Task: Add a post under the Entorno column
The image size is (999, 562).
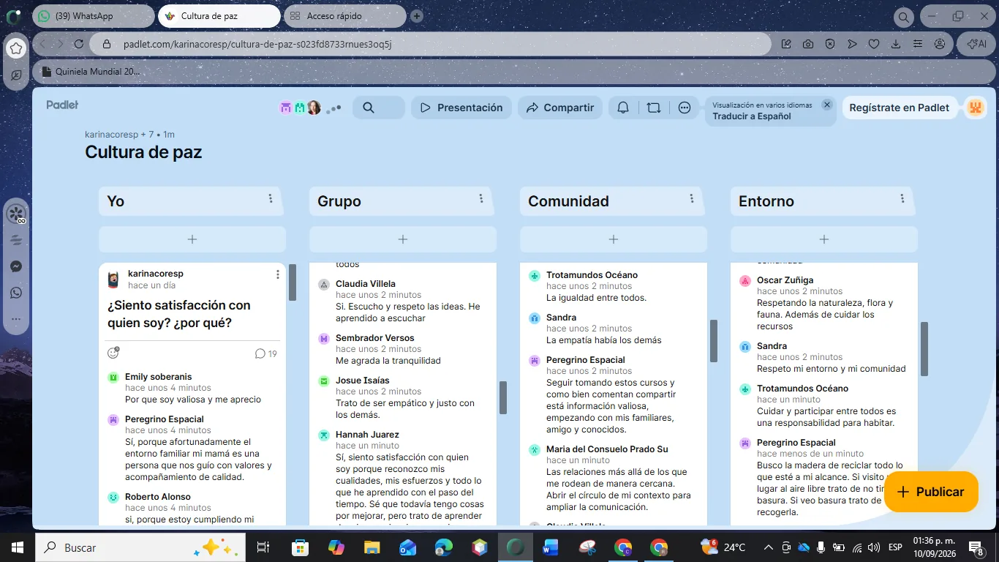Action: click(824, 239)
